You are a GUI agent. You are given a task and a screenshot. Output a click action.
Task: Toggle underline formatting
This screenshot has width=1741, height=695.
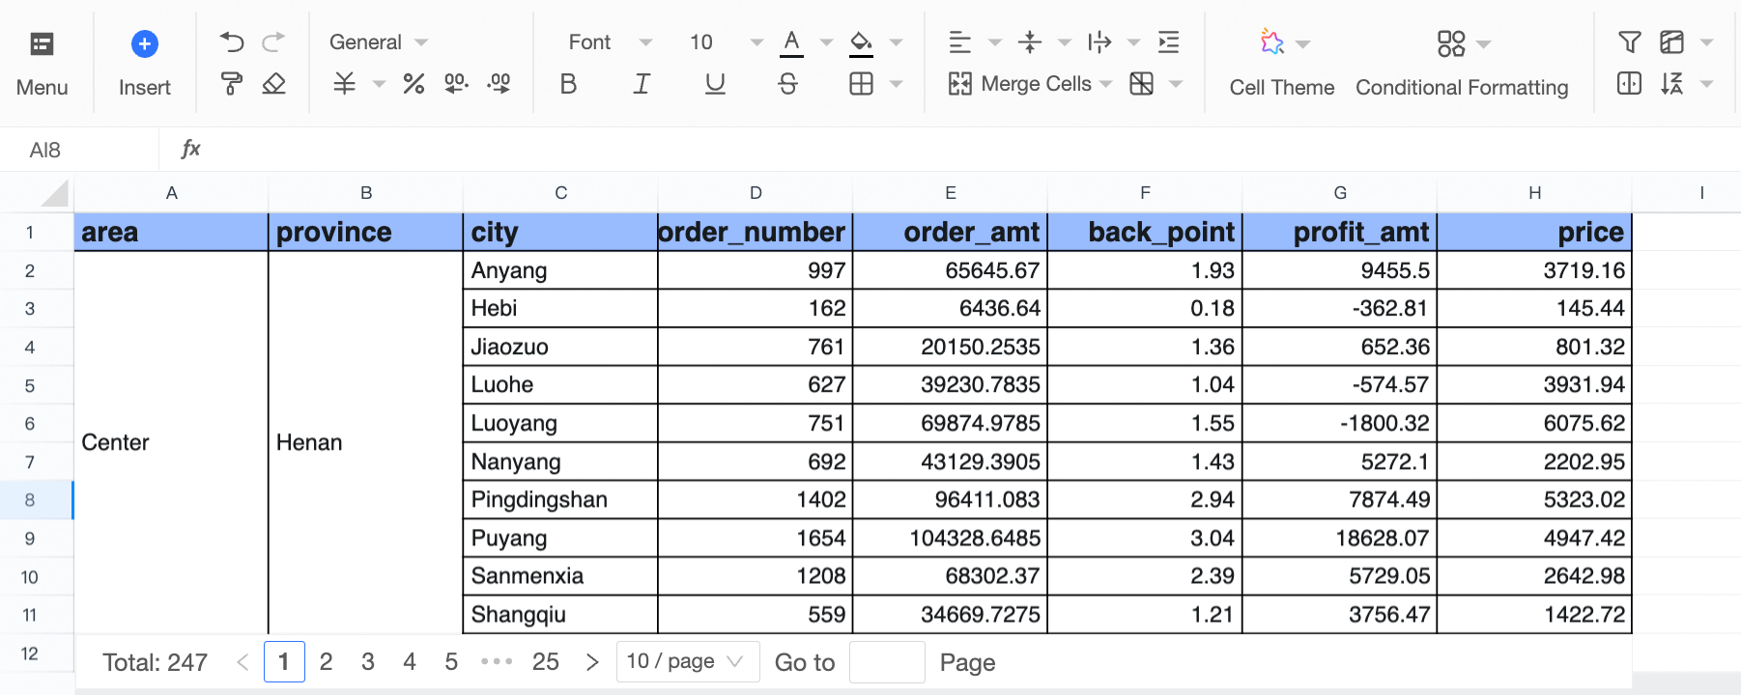(715, 84)
